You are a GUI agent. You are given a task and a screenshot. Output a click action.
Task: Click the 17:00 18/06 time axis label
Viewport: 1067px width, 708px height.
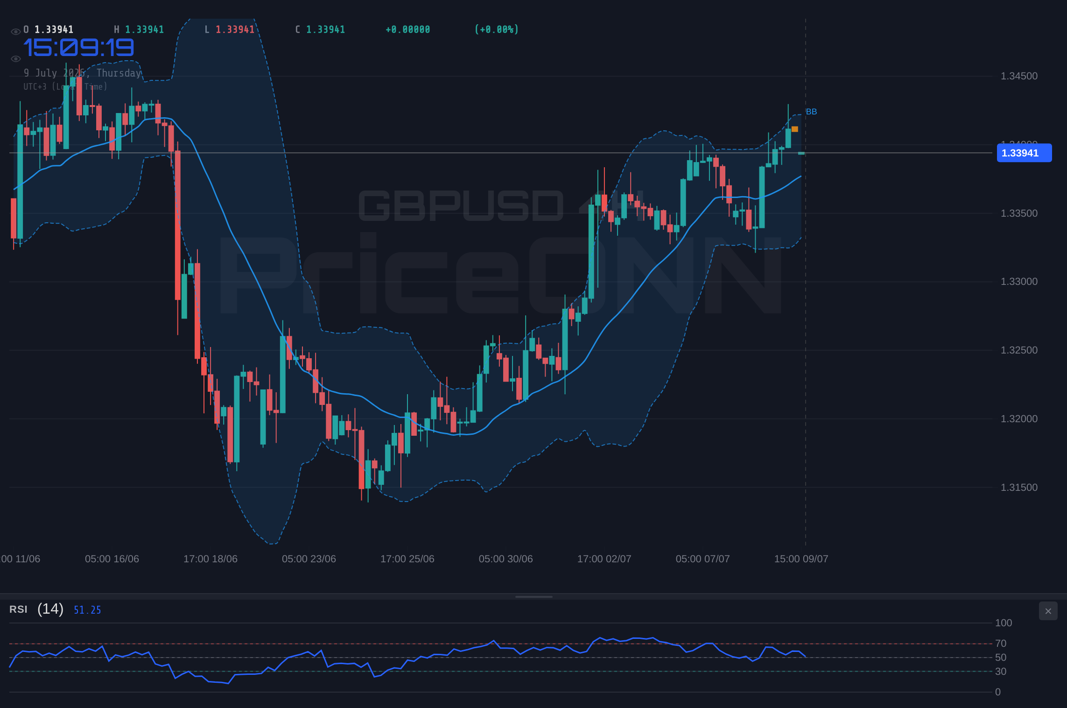(211, 559)
